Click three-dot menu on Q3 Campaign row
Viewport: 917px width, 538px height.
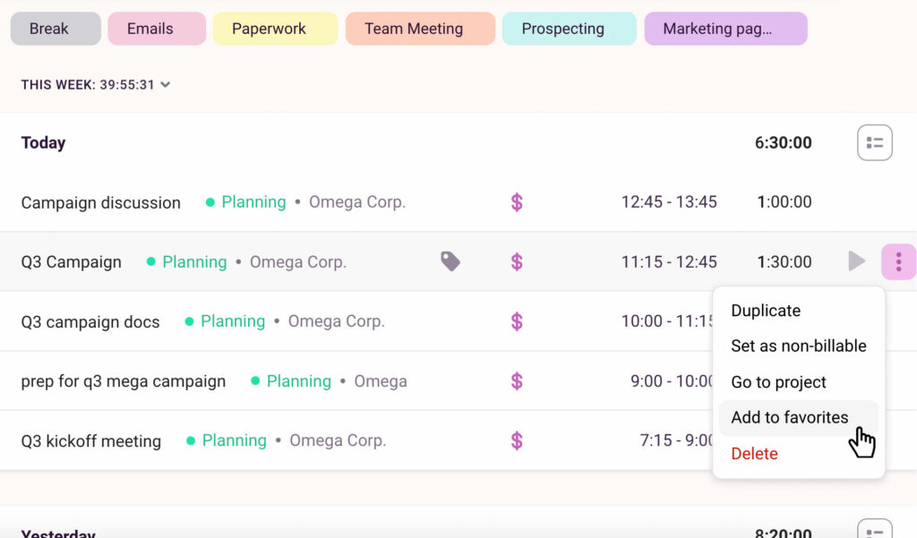click(x=898, y=261)
